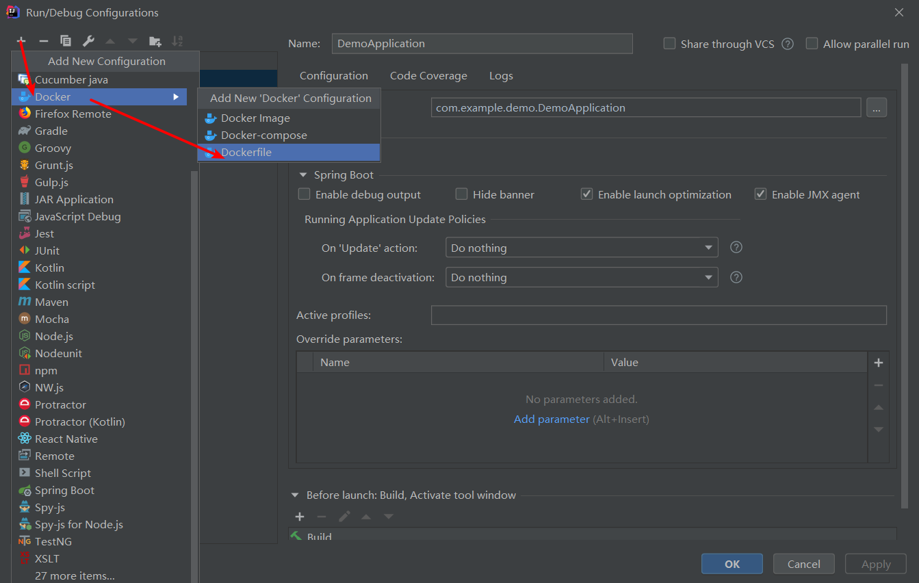Select Mocha configuration type
Image resolution: width=919 pixels, height=583 pixels.
click(x=99, y=319)
